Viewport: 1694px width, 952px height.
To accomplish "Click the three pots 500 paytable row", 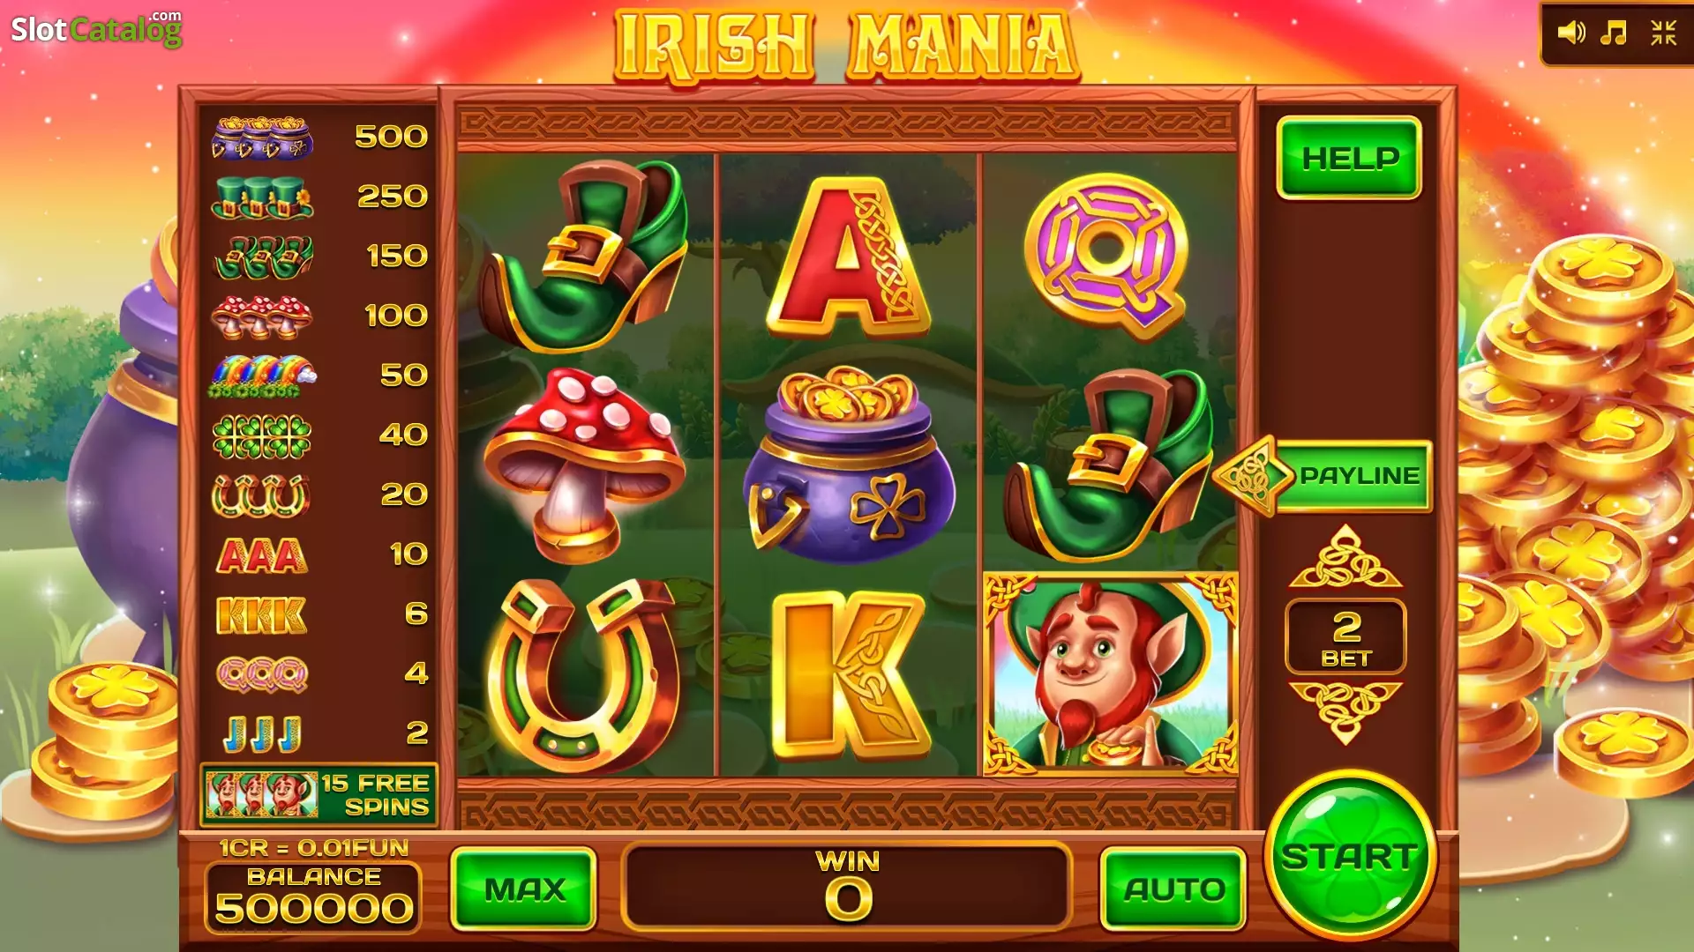I will 319,138.
